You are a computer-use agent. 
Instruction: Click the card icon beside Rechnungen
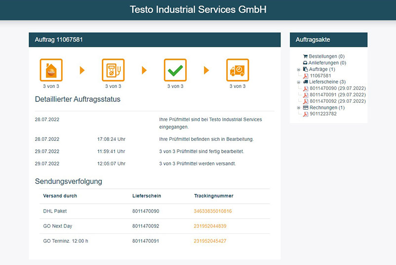tap(306, 107)
